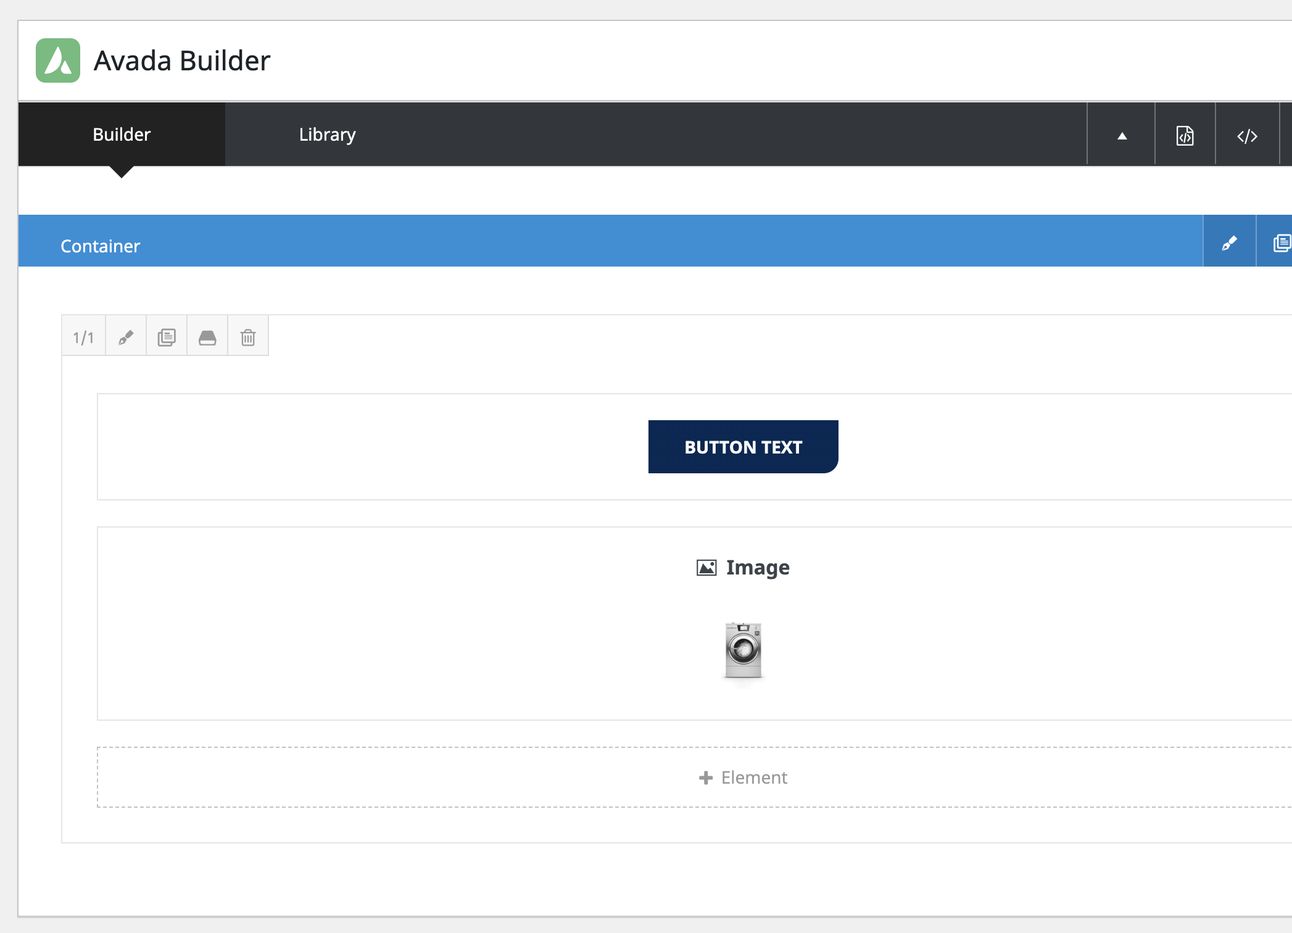Open the page custom code file icon
Image resolution: width=1292 pixels, height=933 pixels.
1185,136
